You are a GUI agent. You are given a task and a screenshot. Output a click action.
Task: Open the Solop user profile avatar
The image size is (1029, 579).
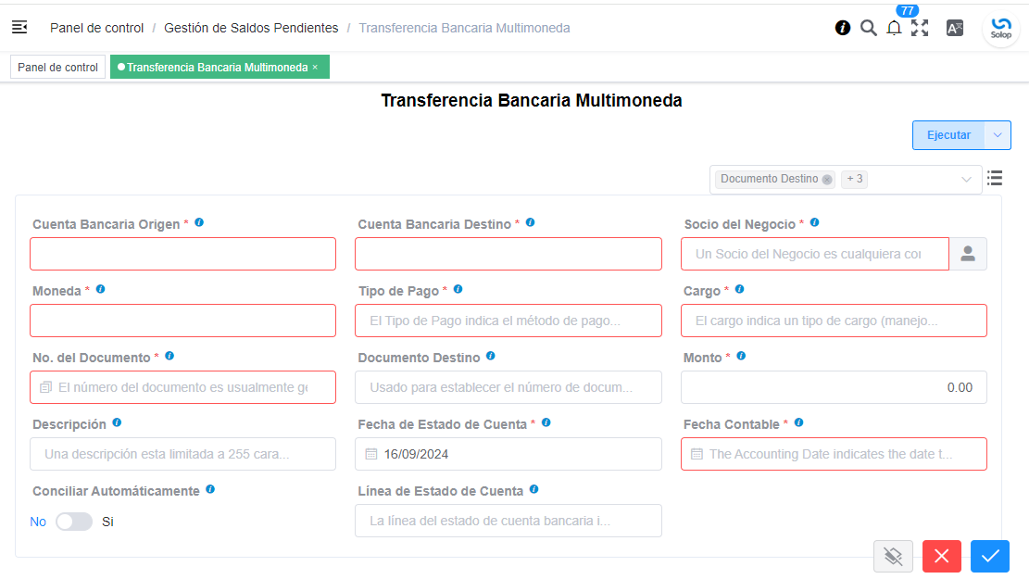[1001, 28]
